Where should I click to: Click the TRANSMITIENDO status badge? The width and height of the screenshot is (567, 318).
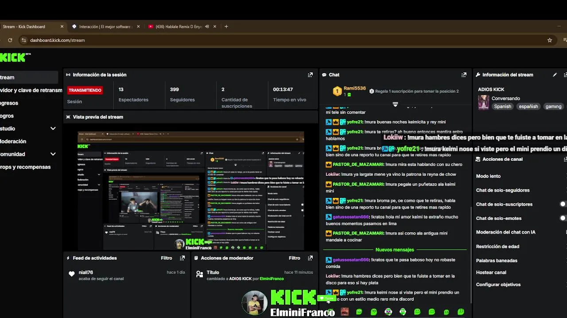(x=85, y=90)
